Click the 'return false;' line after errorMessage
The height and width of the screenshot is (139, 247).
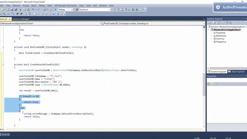tap(32, 117)
